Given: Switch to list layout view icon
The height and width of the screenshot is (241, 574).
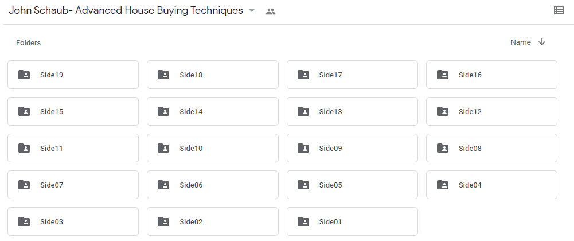Looking at the screenshot, I should coord(559,11).
